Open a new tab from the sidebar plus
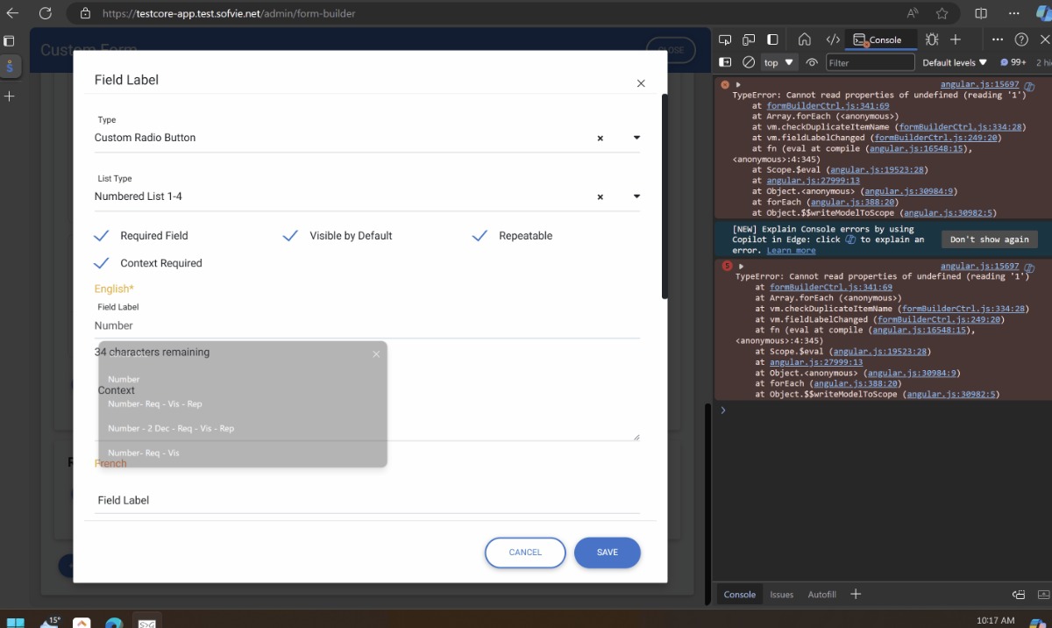The height and width of the screenshot is (628, 1052). tap(10, 96)
